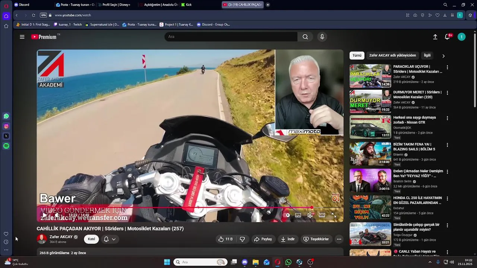Open PARACIKLAR UÇUYOR video thumbnail
Screen dimensions: 477x268
tap(370, 76)
